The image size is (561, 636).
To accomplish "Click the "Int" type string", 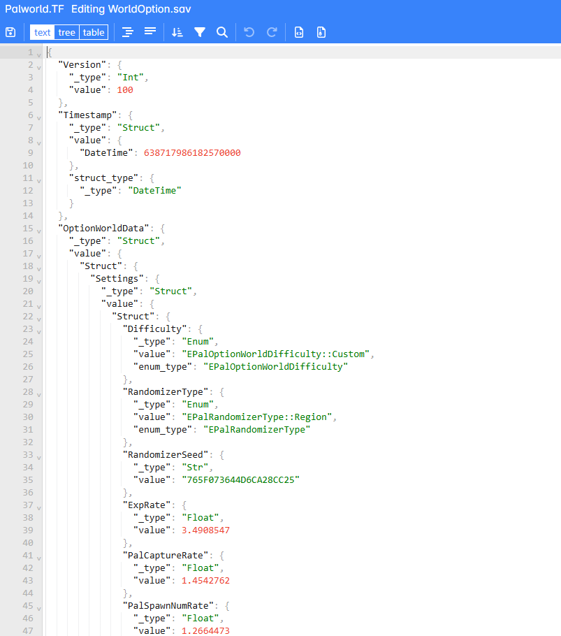I will (x=131, y=78).
